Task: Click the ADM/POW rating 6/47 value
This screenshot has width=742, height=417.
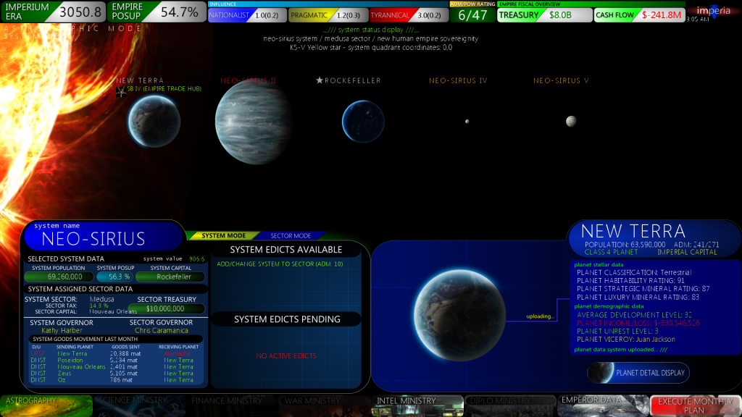Action: pyautogui.click(x=472, y=15)
